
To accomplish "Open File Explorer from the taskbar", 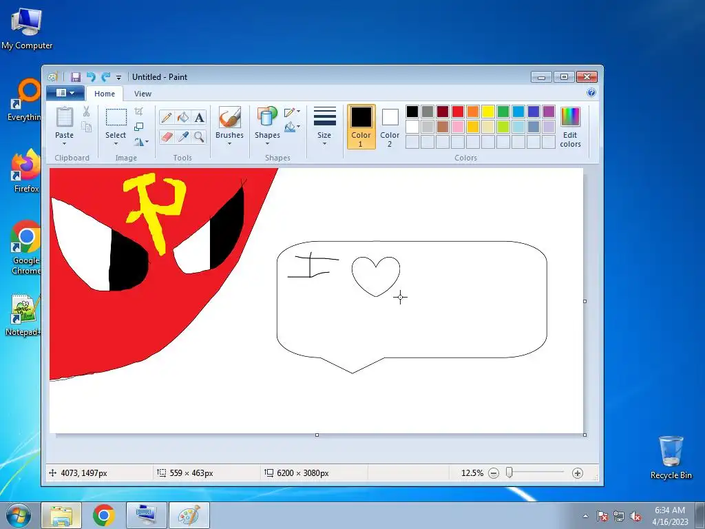I will pos(61,515).
